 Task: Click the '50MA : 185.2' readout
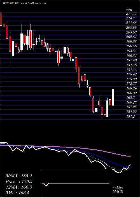click(19, 176)
